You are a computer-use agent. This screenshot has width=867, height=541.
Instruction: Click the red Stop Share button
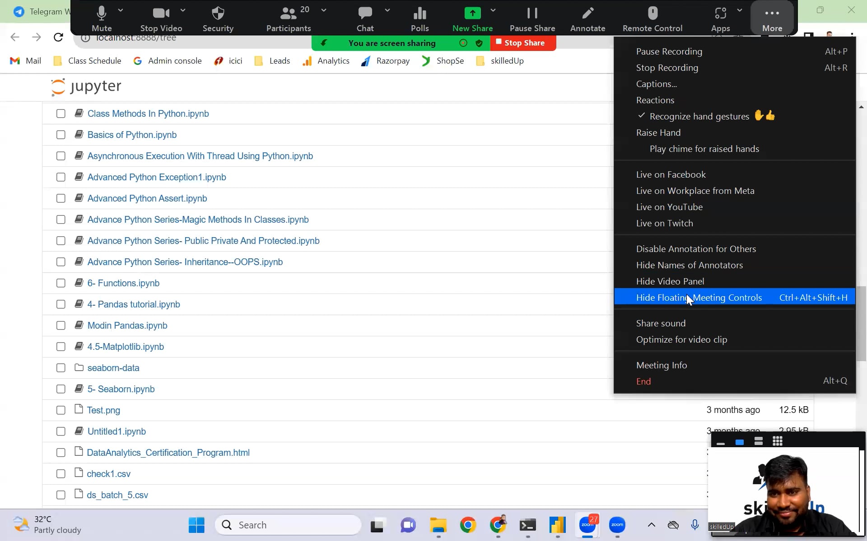click(x=523, y=43)
